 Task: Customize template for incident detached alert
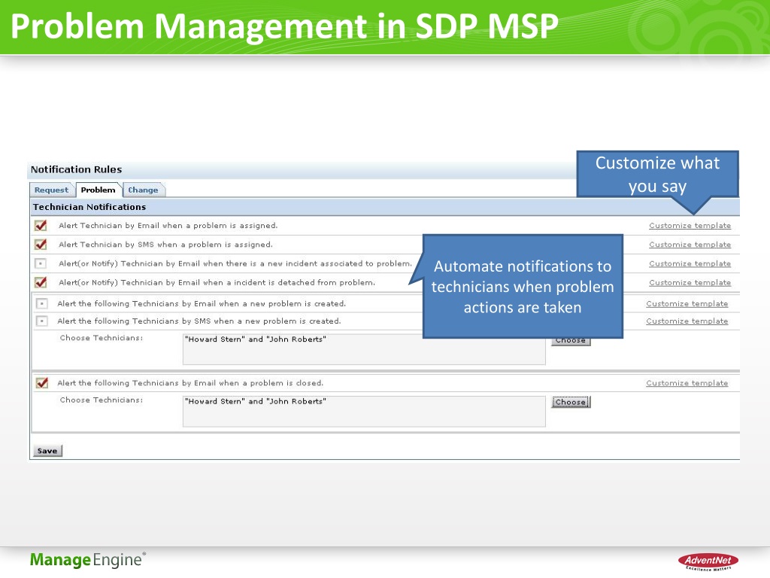[690, 283]
